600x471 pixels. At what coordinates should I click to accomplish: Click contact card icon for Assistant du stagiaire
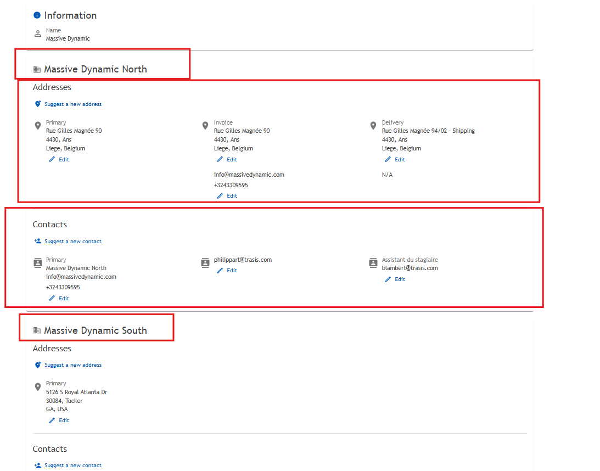click(x=373, y=263)
